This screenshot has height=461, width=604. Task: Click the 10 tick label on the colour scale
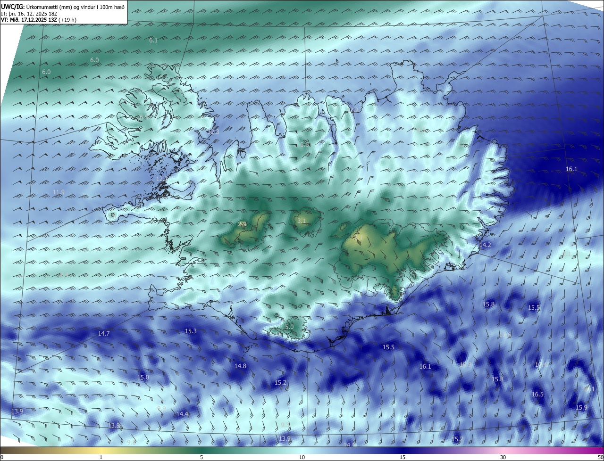coord(302,457)
